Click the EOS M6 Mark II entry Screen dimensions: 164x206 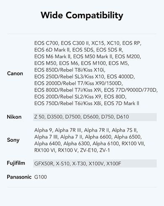52,57
